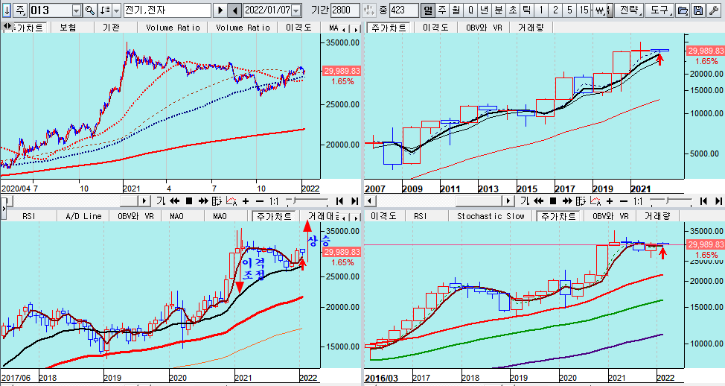Click the won currency symbol icon
725x386 pixels.
point(602,10)
